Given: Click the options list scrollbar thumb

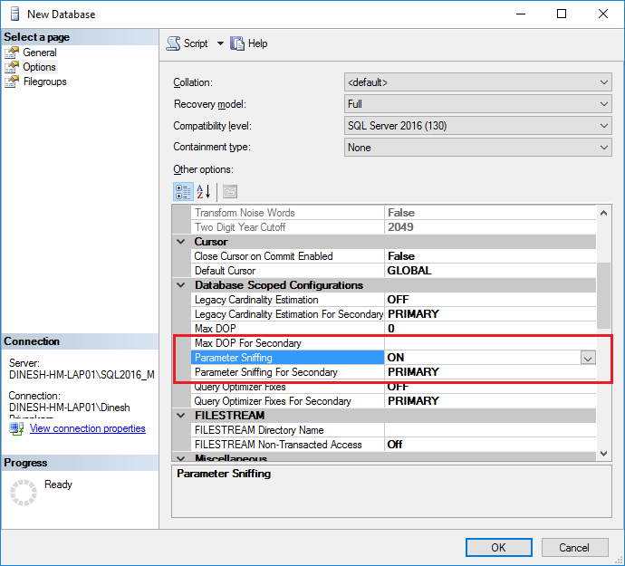Looking at the screenshot, I should pos(604,295).
